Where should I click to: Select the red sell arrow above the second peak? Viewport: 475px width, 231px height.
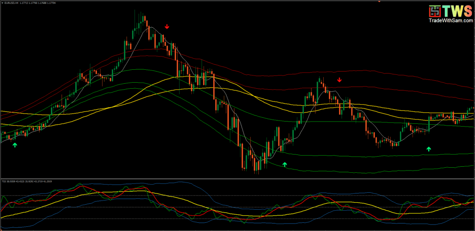(339, 80)
